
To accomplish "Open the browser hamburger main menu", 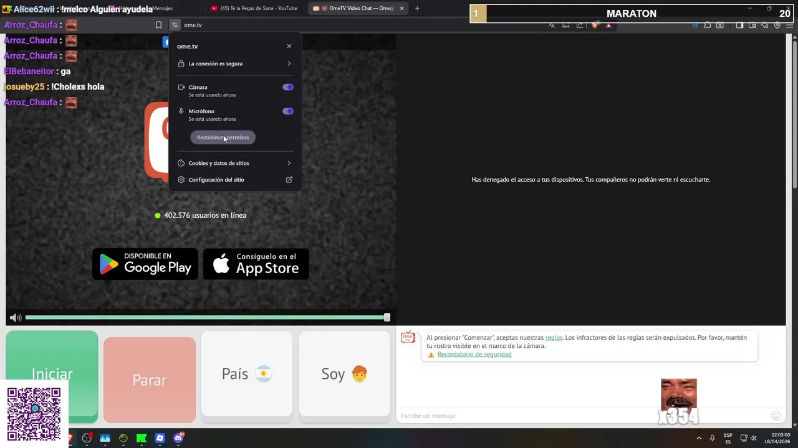I will pos(789,25).
